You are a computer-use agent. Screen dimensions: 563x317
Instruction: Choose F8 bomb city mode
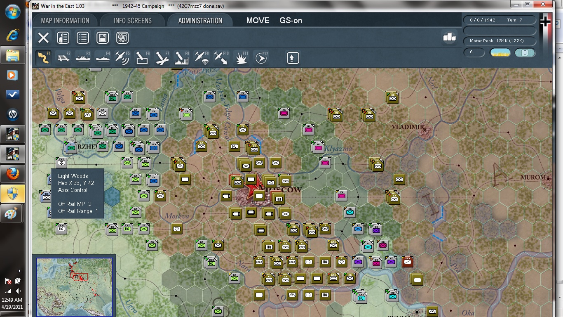pos(182,58)
